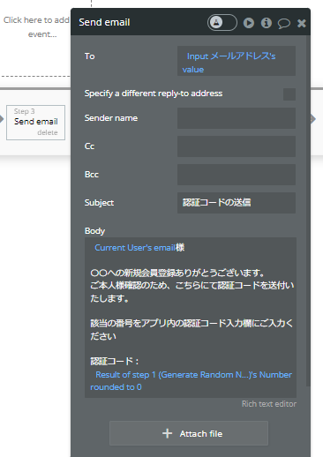The width and height of the screenshot is (323, 457).
Task: Select Current User's email expression in Body
Action: (135, 248)
